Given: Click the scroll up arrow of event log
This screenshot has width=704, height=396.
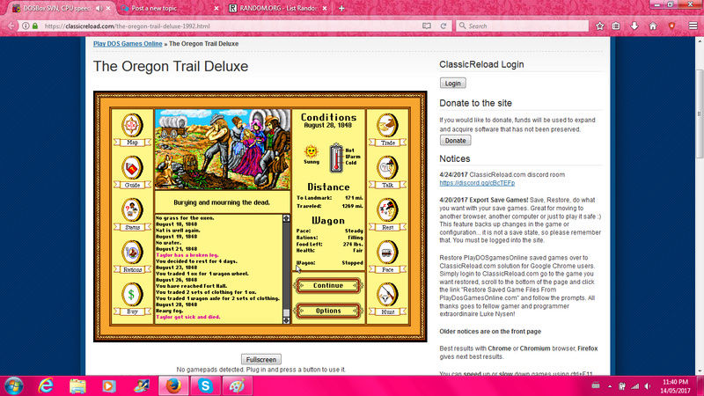Looking at the screenshot, I should (x=286, y=218).
